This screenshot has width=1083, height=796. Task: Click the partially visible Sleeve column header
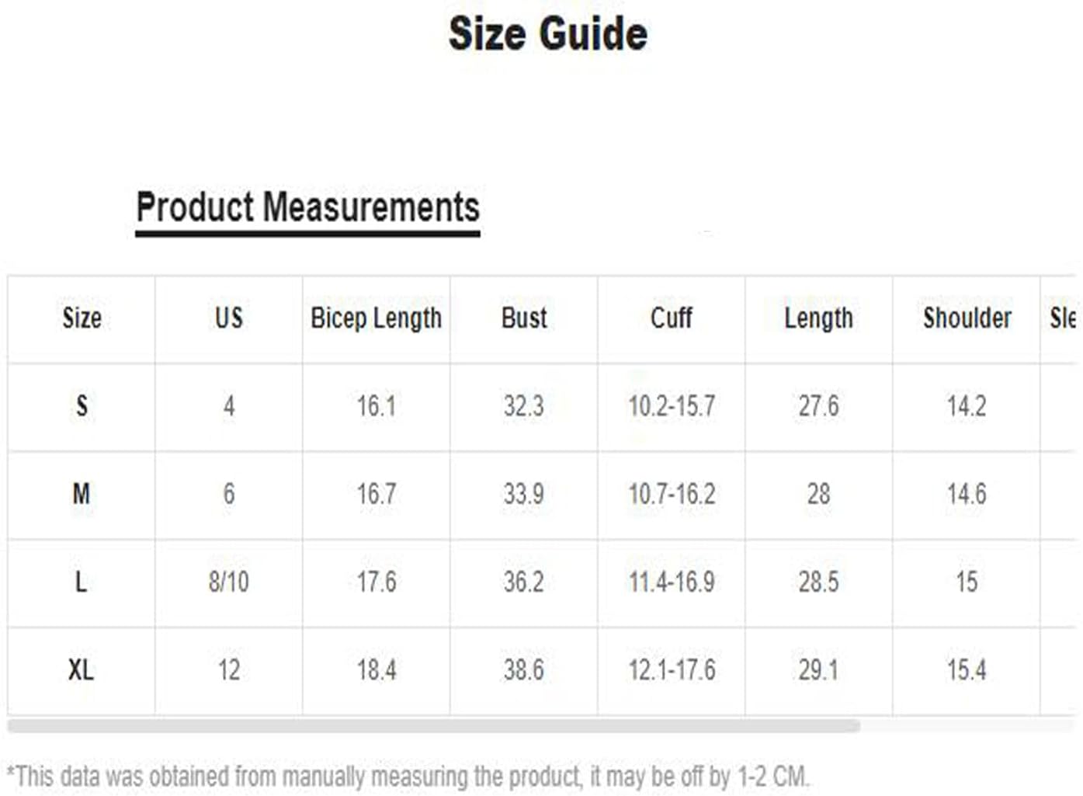click(1062, 318)
